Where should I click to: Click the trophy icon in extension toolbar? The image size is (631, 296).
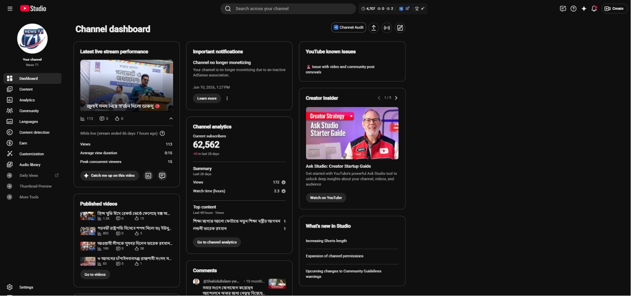tap(416, 9)
